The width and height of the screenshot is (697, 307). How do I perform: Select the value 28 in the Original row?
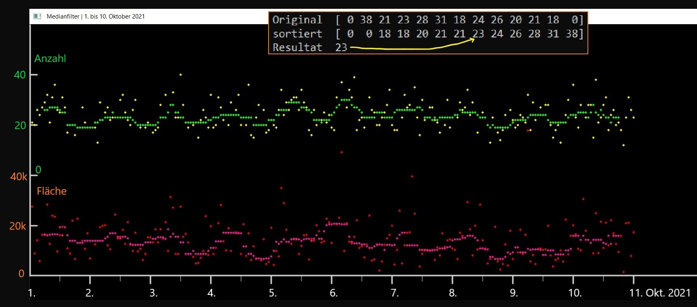(x=422, y=20)
